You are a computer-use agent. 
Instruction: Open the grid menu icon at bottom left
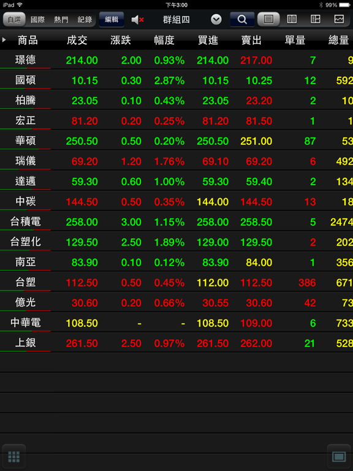click(x=14, y=456)
